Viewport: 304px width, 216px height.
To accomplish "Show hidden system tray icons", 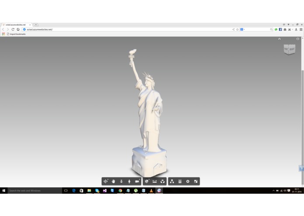I will 273,191.
